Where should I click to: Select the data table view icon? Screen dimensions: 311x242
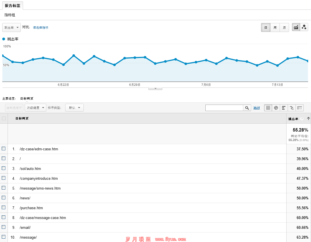coord(268,108)
